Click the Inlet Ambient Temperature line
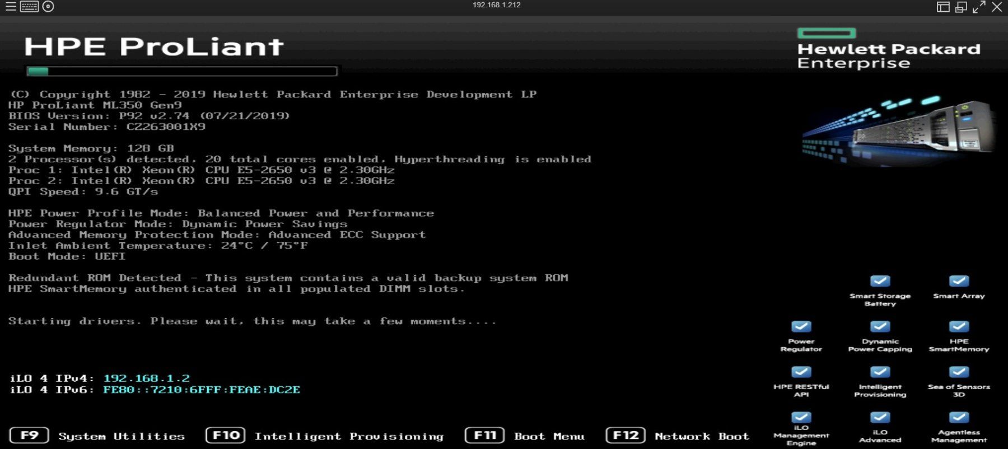This screenshot has width=1008, height=449. pyautogui.click(x=158, y=245)
